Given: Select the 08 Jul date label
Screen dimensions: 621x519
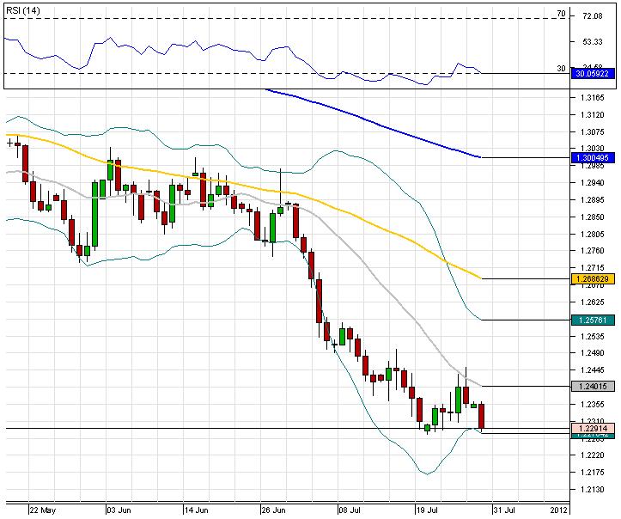Looking at the screenshot, I should 350,510.
